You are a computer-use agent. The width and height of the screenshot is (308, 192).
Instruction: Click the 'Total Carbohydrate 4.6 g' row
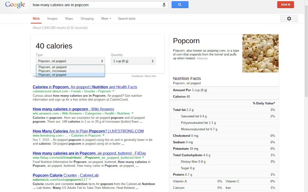pyautogui.click(x=224, y=155)
